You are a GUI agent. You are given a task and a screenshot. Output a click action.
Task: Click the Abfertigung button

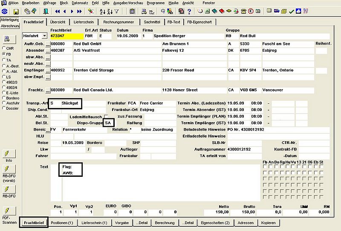coord(10,20)
